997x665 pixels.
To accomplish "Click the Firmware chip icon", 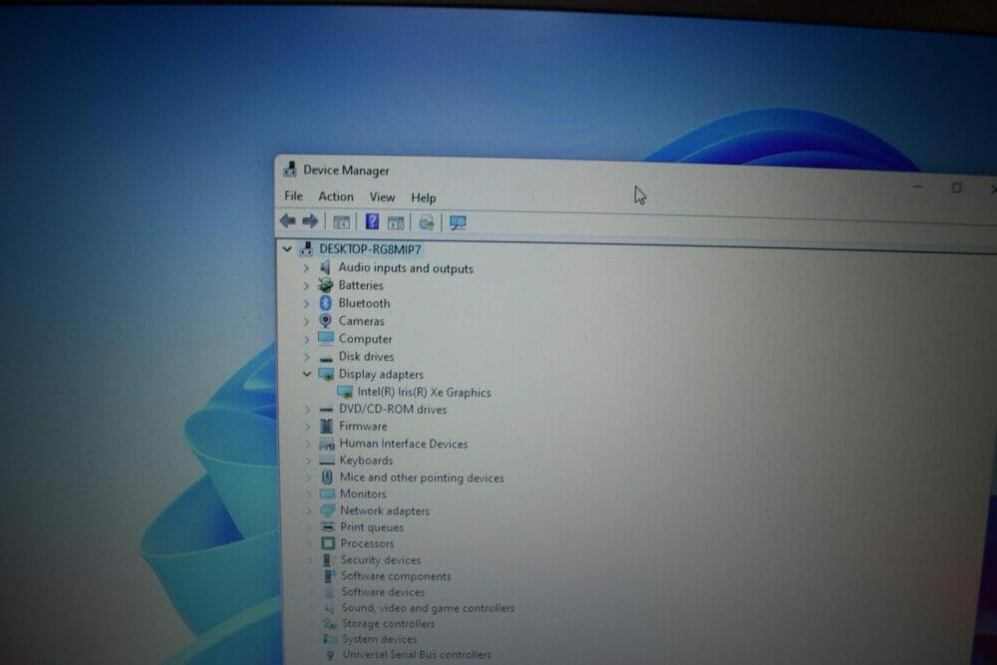I will point(327,426).
